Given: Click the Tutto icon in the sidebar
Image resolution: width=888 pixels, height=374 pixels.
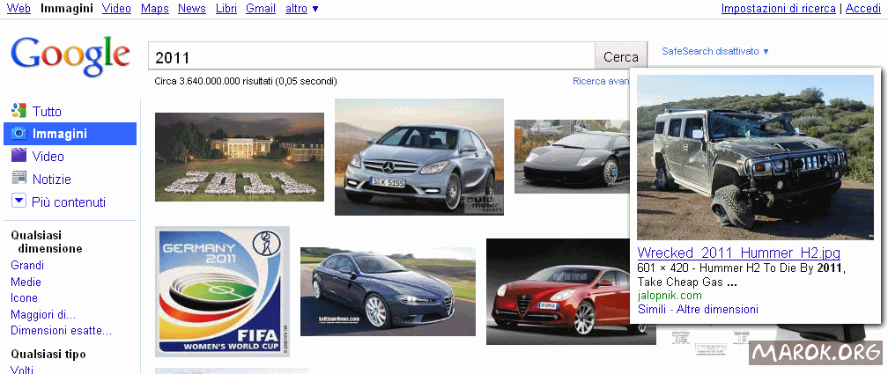Looking at the screenshot, I should (x=18, y=111).
